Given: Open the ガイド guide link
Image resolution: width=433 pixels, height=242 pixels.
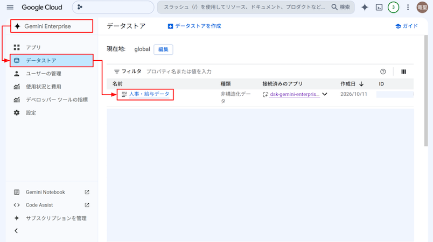Looking at the screenshot, I should (407, 26).
